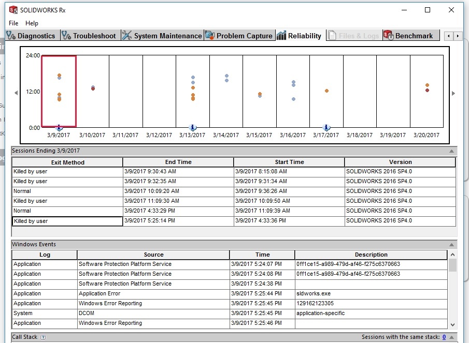Select the 3/13/2017 column in chart
The width and height of the screenshot is (469, 343).
[x=193, y=92]
